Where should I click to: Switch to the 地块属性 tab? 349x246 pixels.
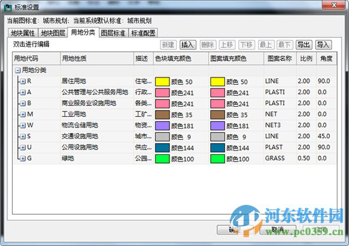(x=23, y=33)
